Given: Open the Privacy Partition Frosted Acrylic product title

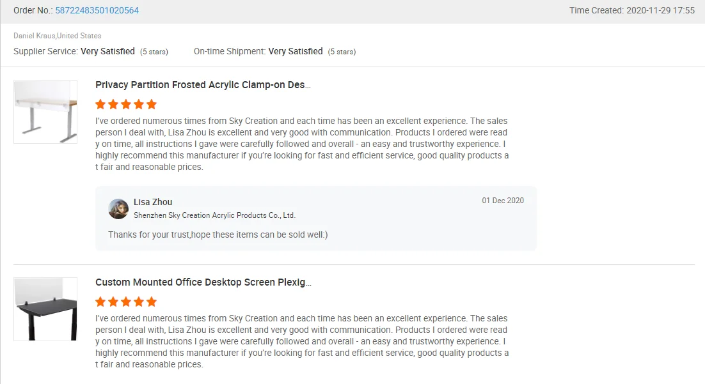Looking at the screenshot, I should click(203, 85).
